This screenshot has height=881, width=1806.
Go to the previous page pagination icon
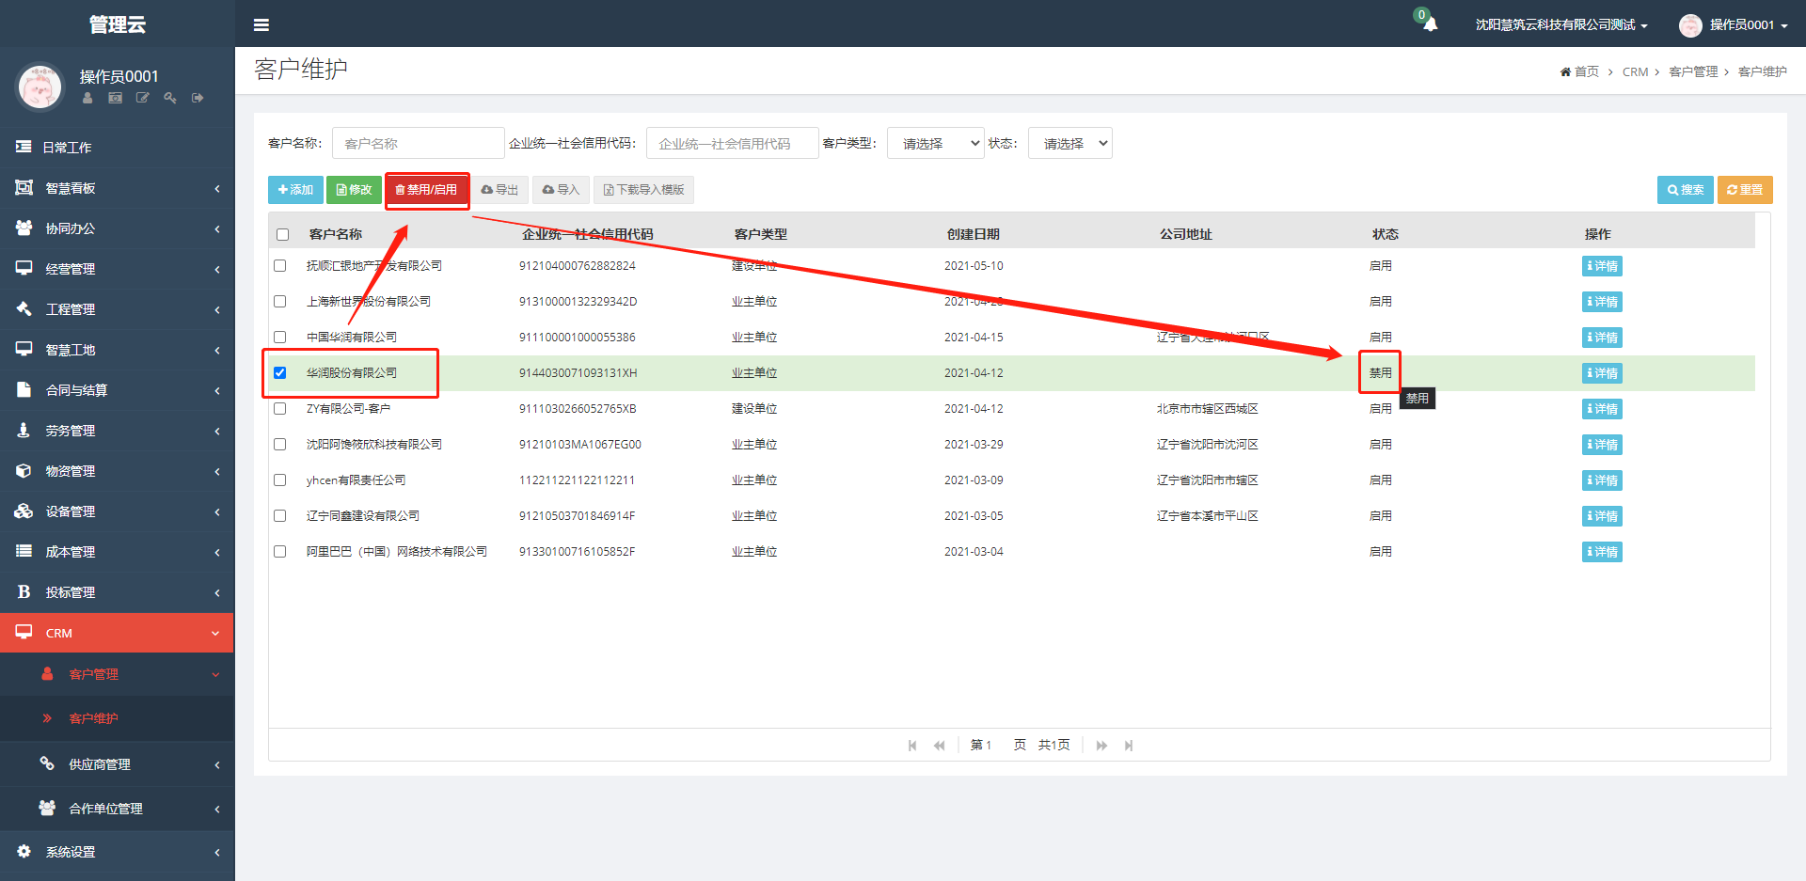point(939,746)
